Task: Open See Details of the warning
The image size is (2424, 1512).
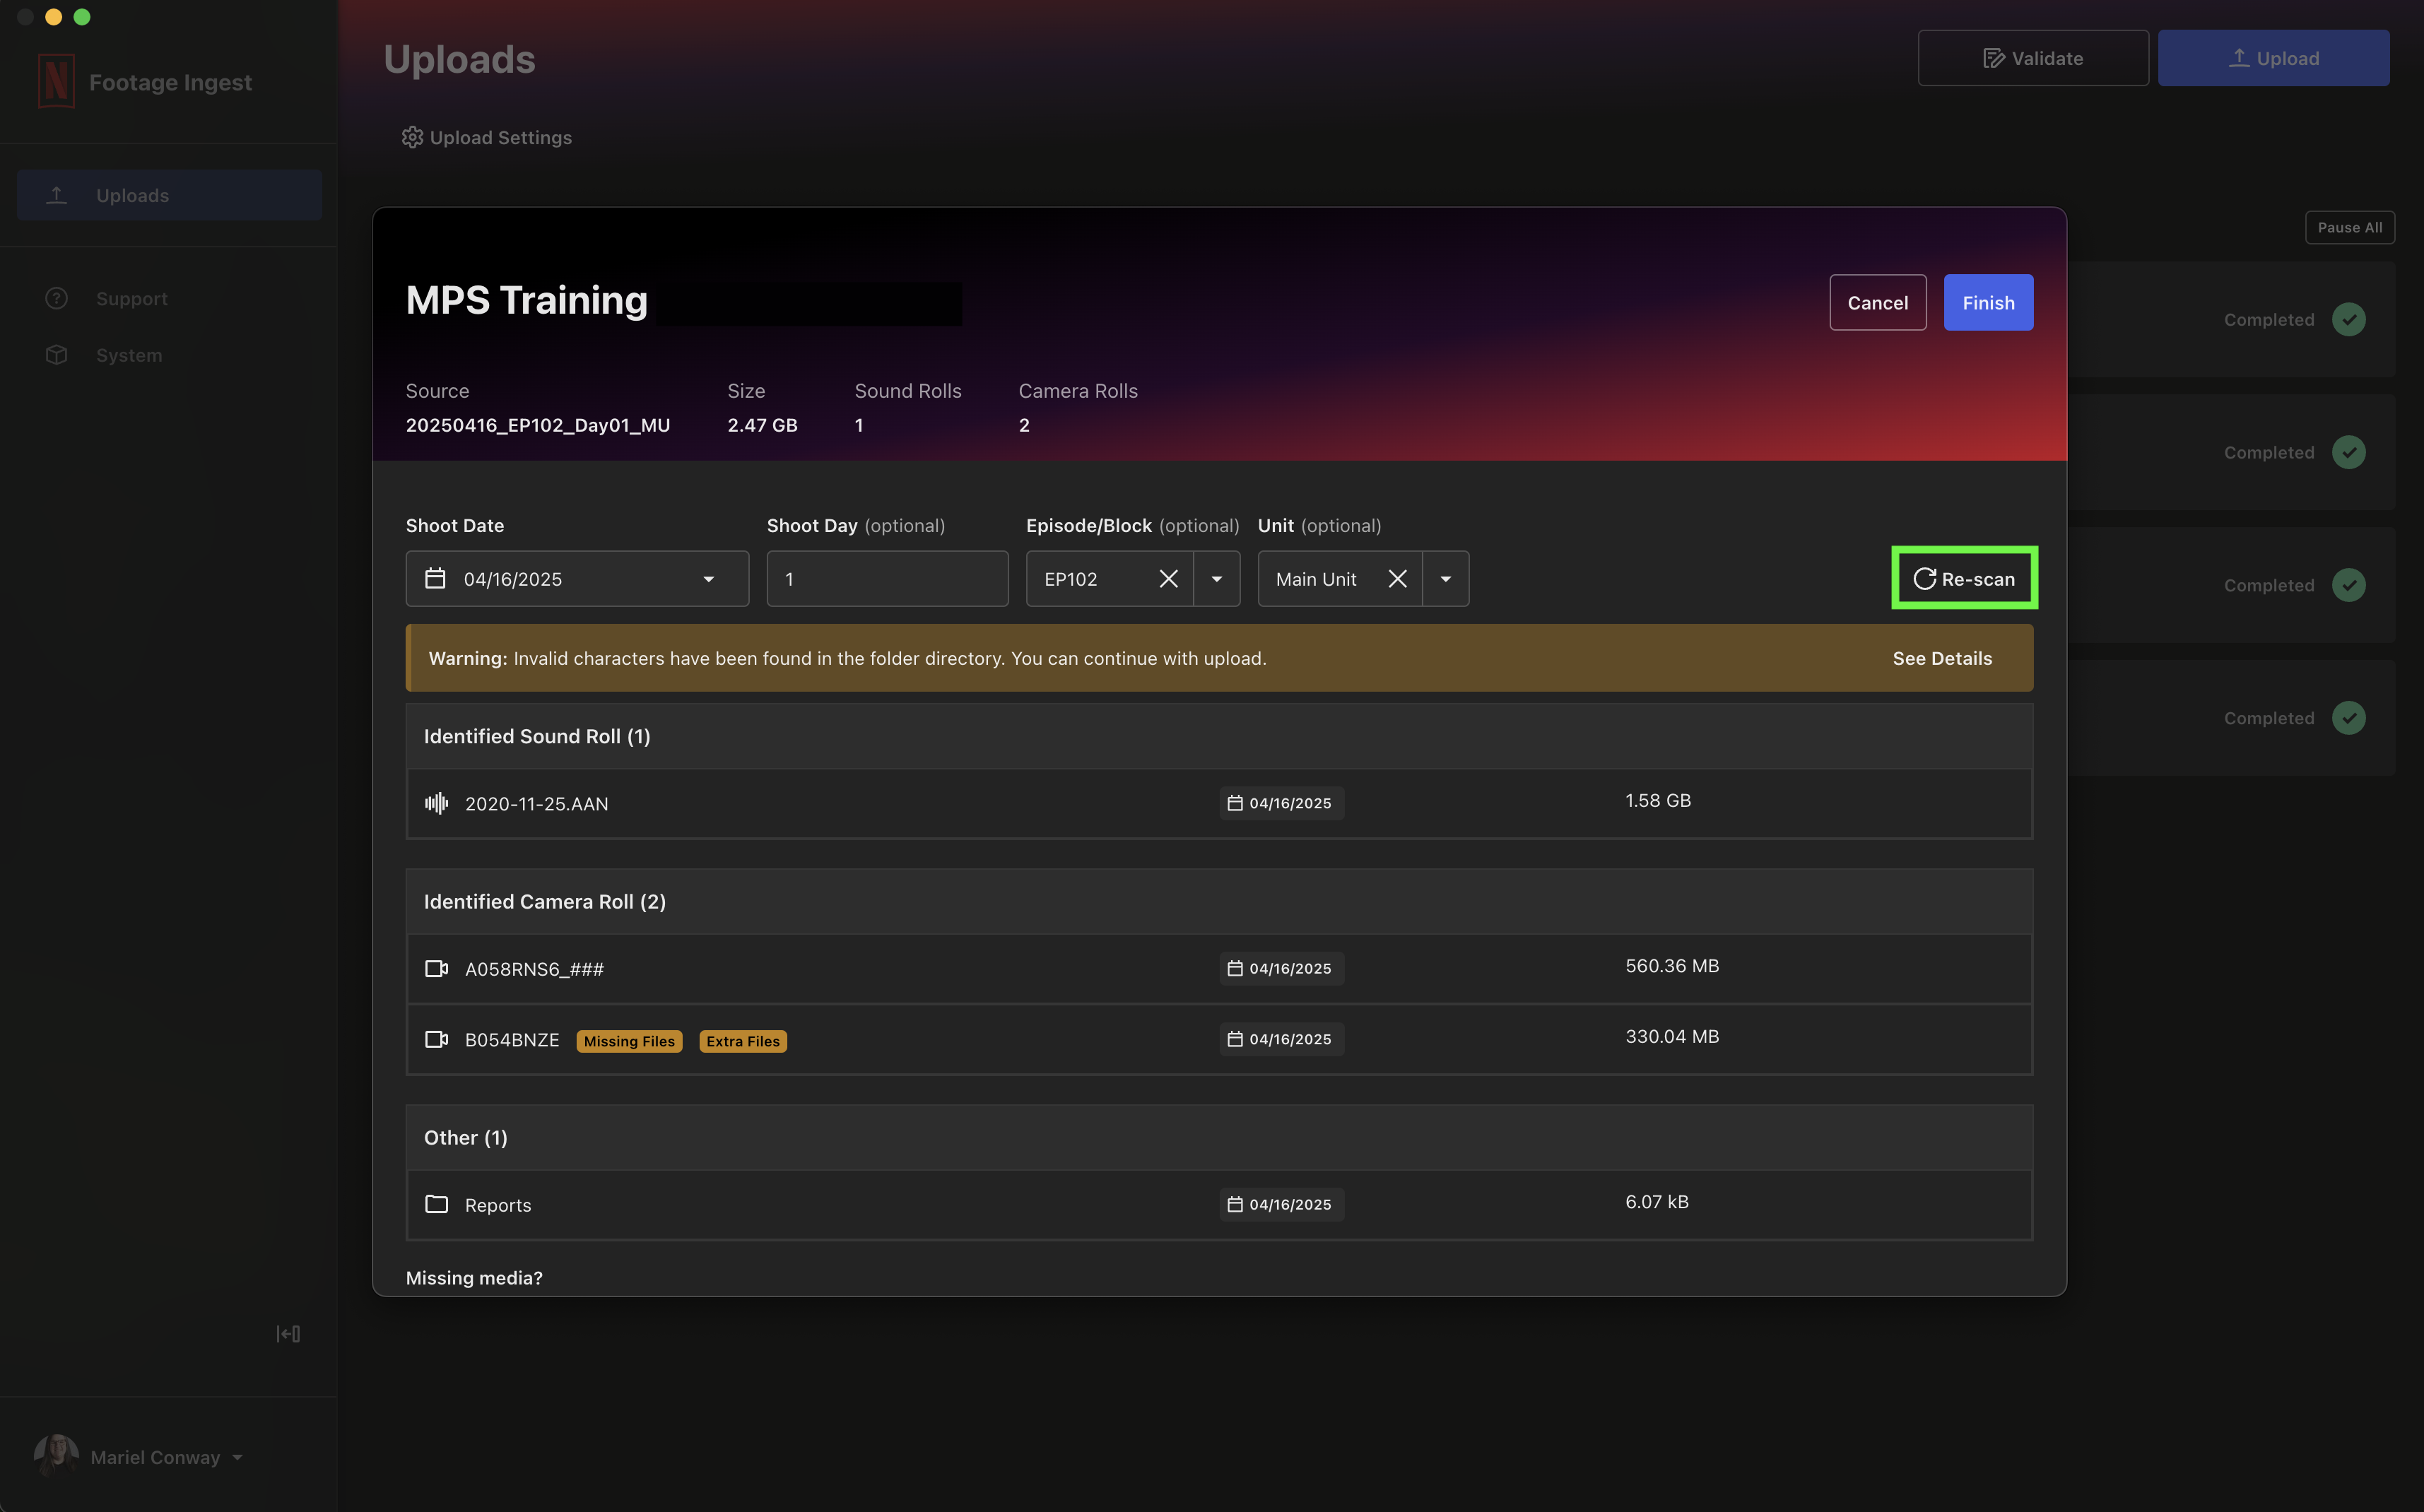Action: pyautogui.click(x=1942, y=658)
